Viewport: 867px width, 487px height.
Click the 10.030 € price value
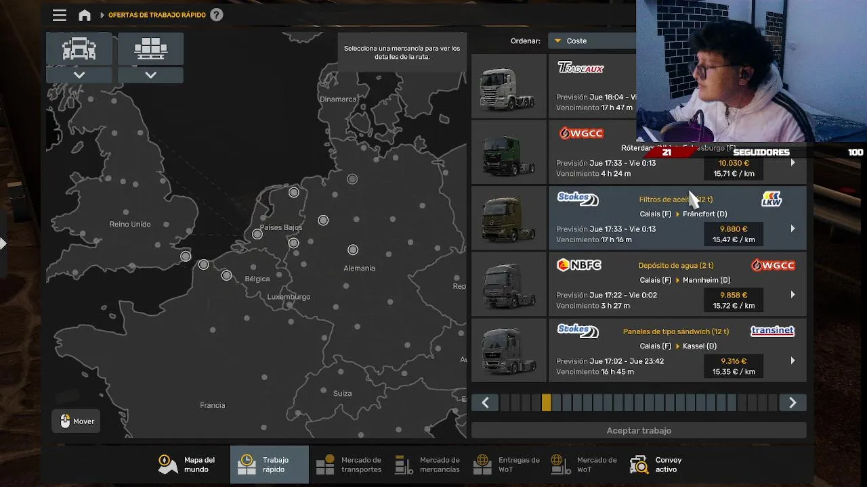click(734, 163)
